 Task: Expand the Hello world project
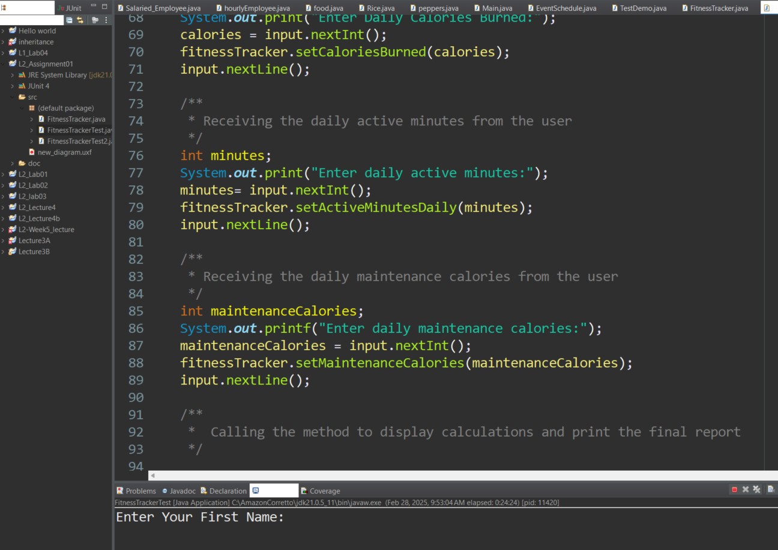coord(4,31)
